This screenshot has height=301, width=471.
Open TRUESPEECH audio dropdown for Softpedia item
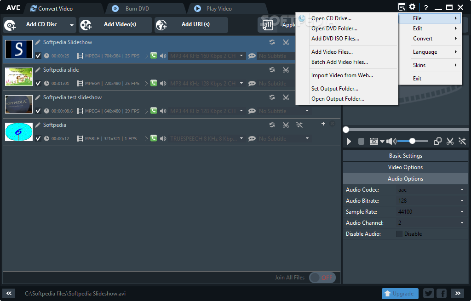[x=241, y=138]
